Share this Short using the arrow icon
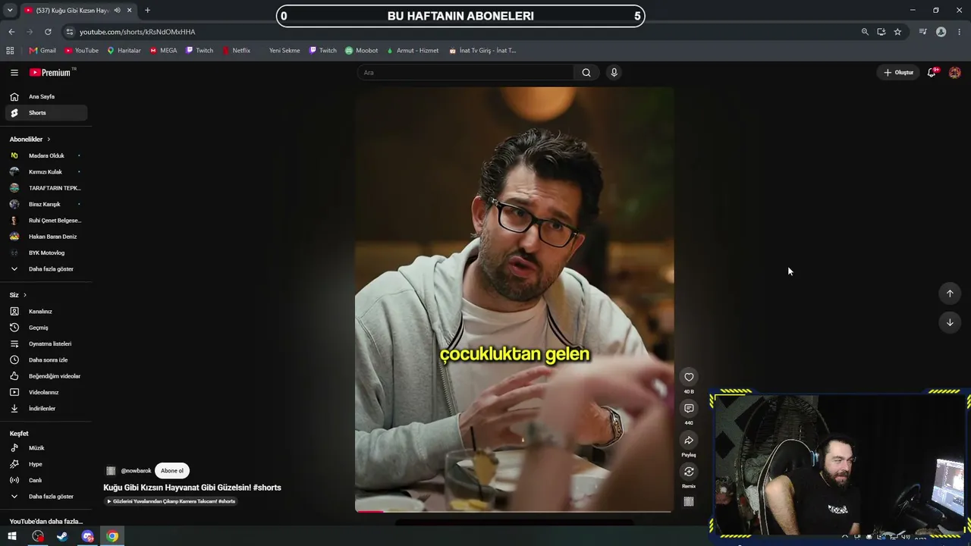Screen dimensions: 971x546 (x=689, y=441)
